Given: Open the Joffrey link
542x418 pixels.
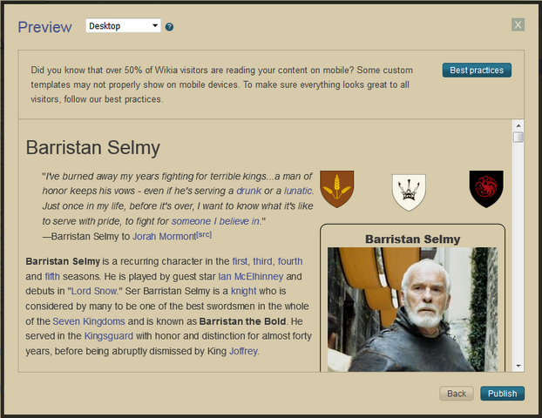Looking at the screenshot, I should click(x=243, y=351).
